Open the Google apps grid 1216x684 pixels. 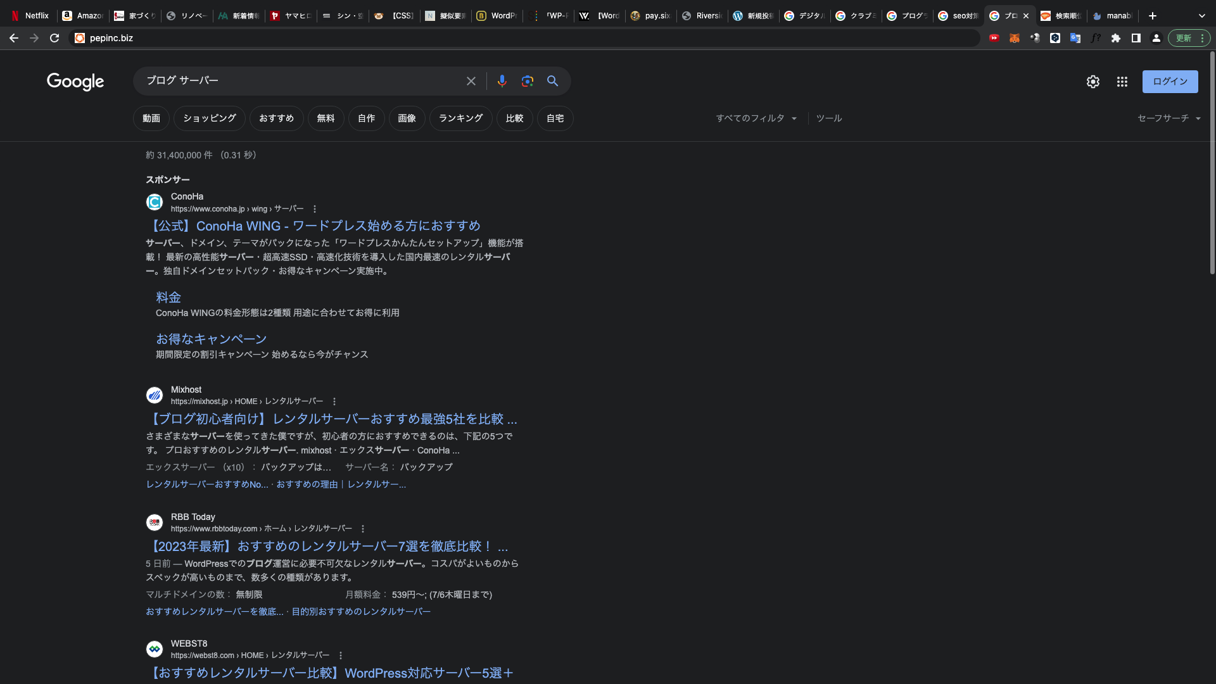pyautogui.click(x=1122, y=82)
